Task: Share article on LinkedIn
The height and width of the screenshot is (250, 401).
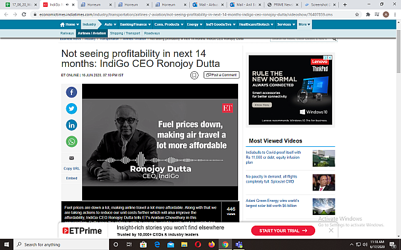Action: pos(71,125)
